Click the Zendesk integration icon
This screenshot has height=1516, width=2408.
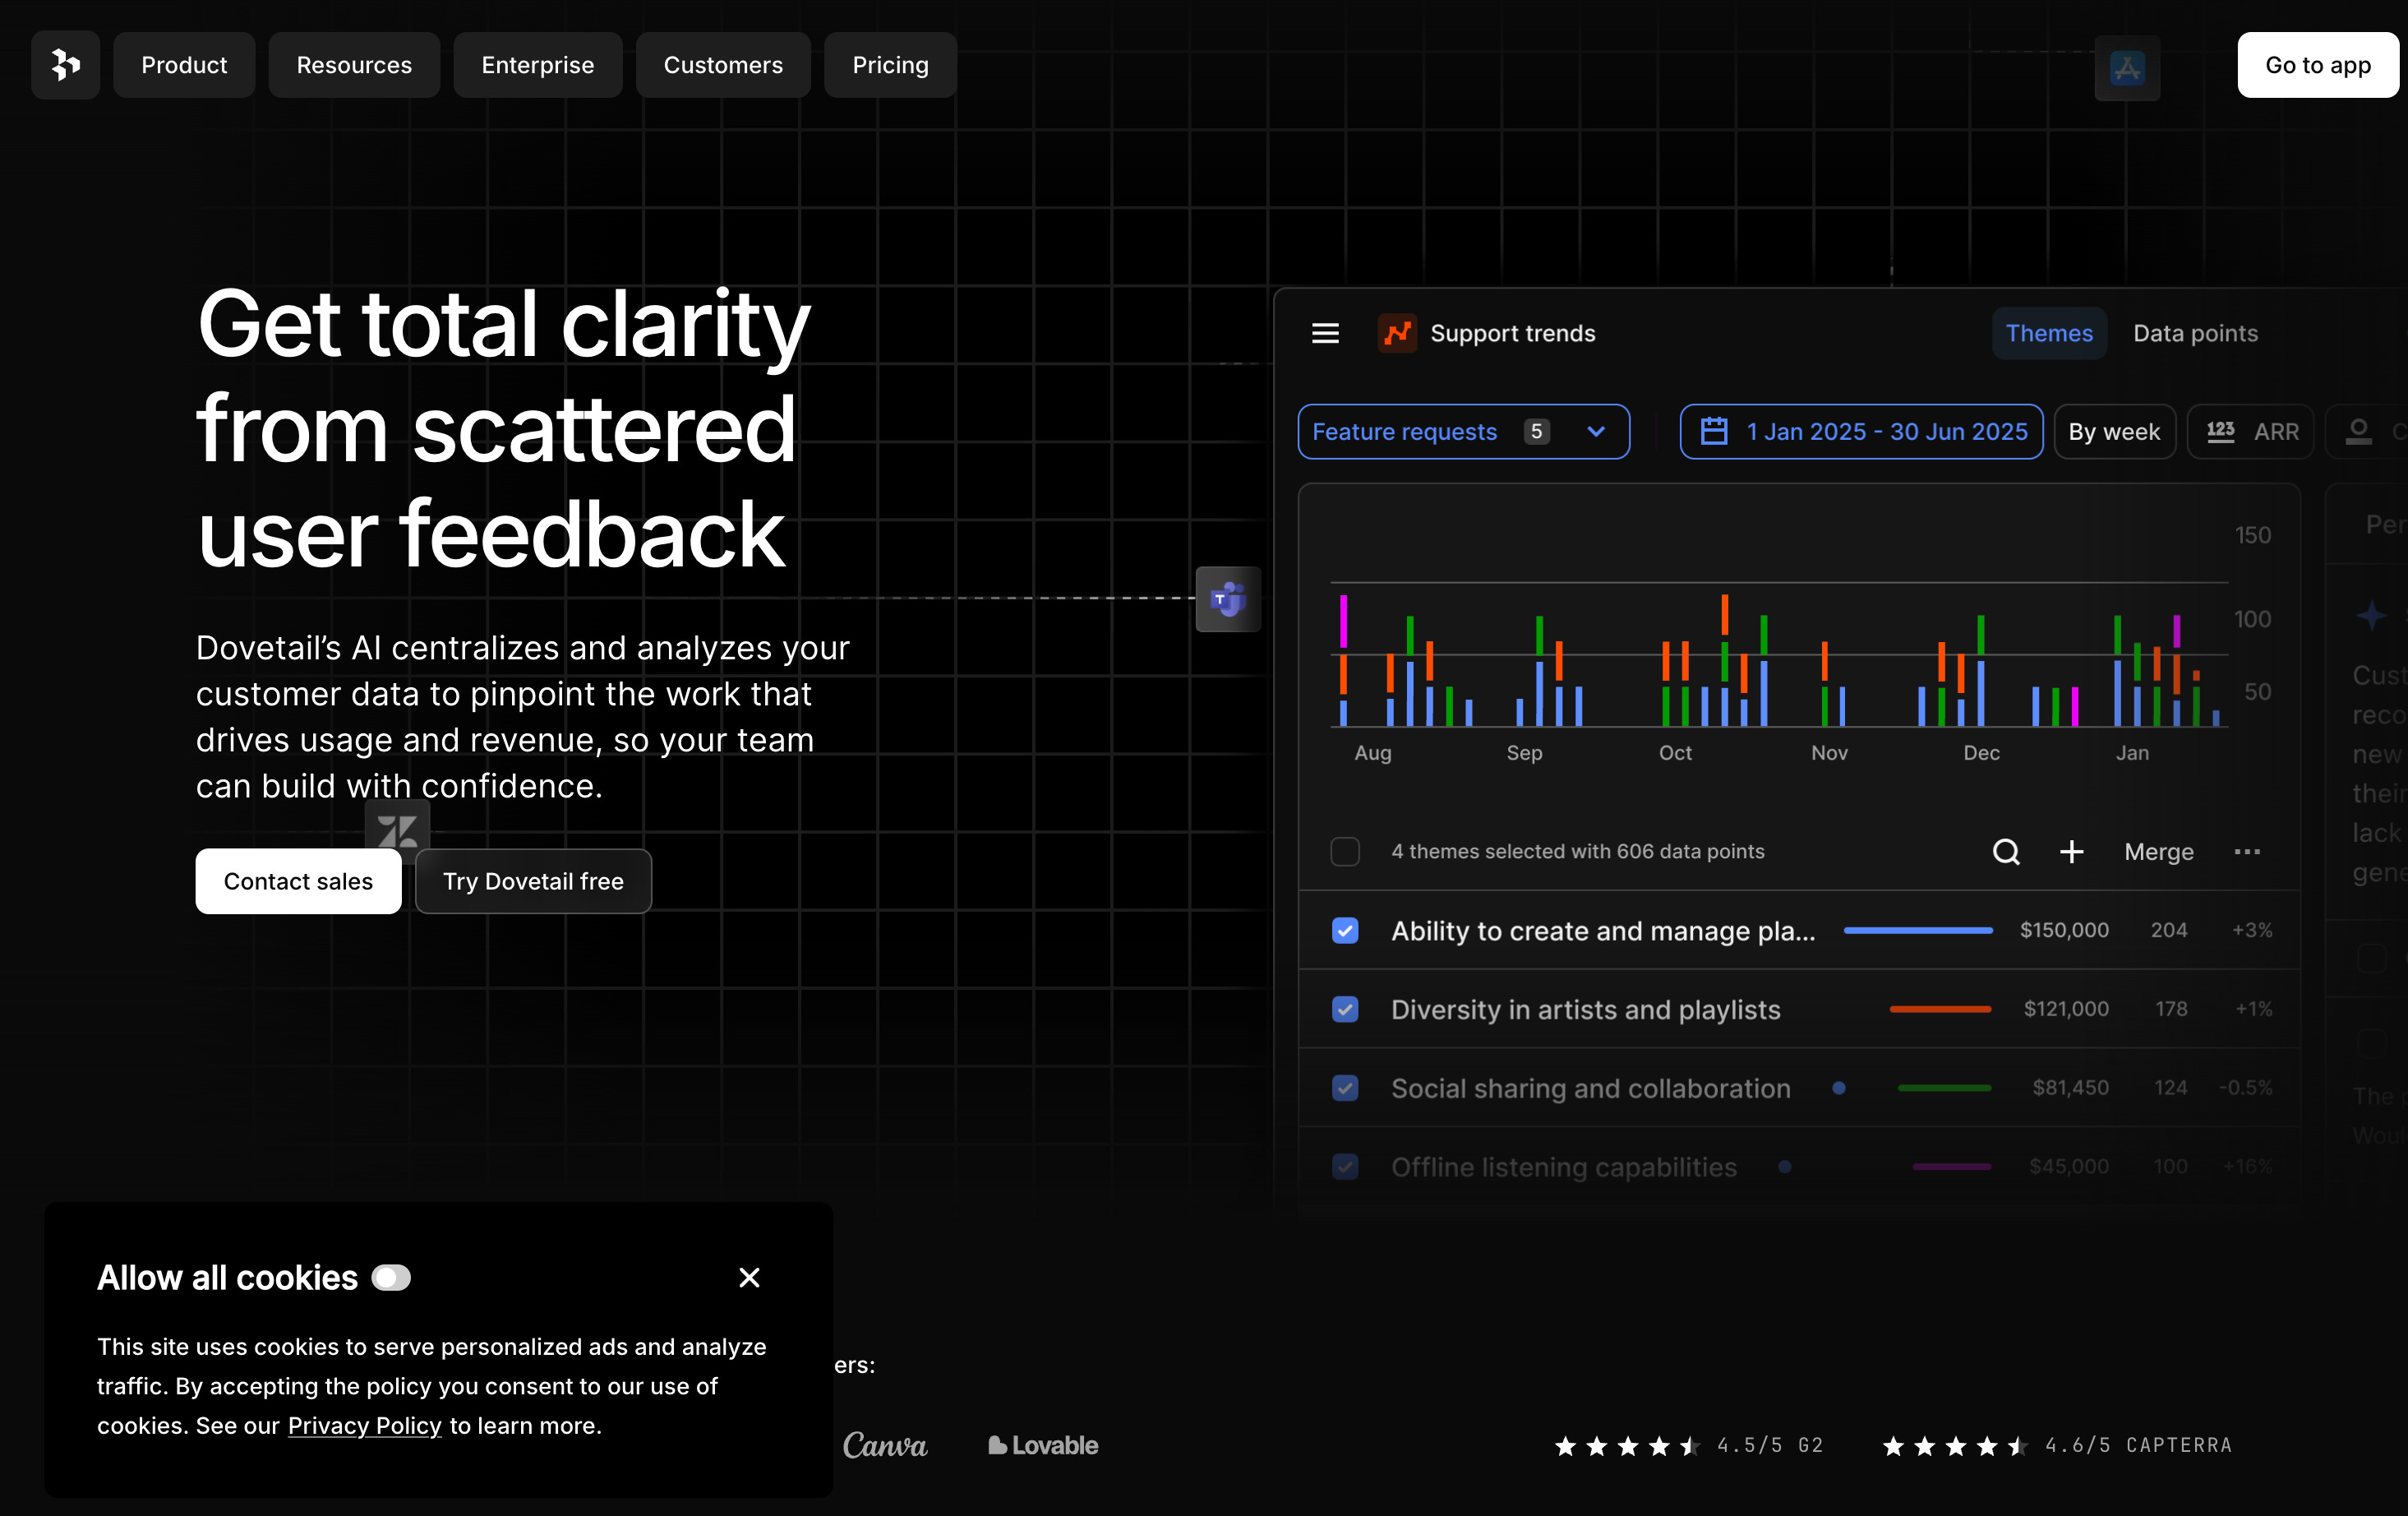pos(397,829)
